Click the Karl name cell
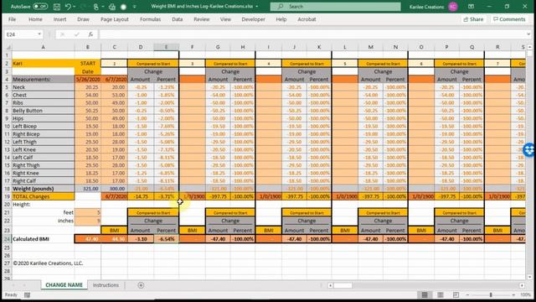The height and width of the screenshot is (302, 536). pos(43,64)
